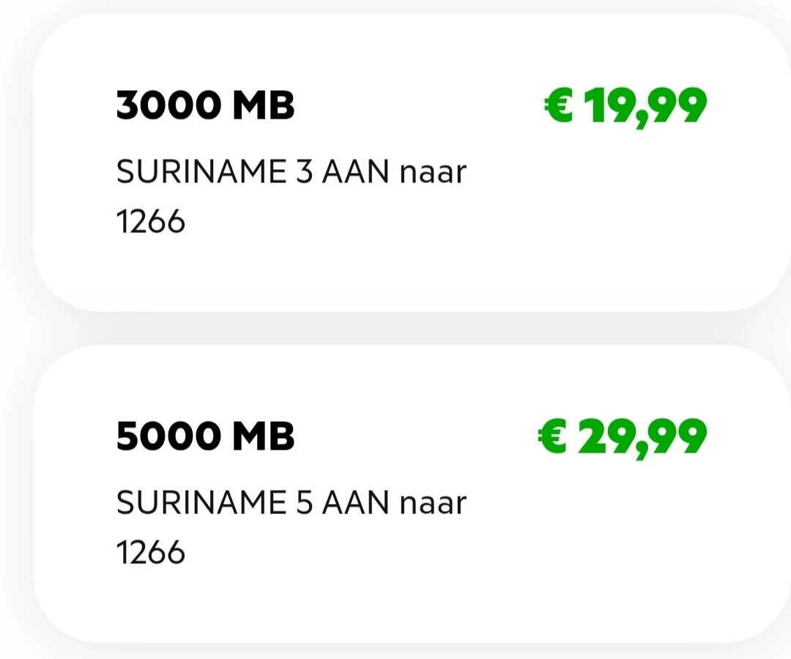Tap the 1266 number under SURINAME 5
This screenshot has height=659, width=791.
click(151, 552)
